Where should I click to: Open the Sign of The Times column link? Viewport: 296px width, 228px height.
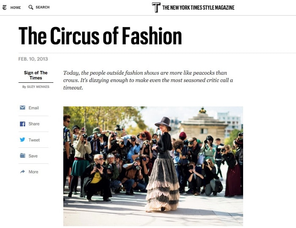coord(36,75)
